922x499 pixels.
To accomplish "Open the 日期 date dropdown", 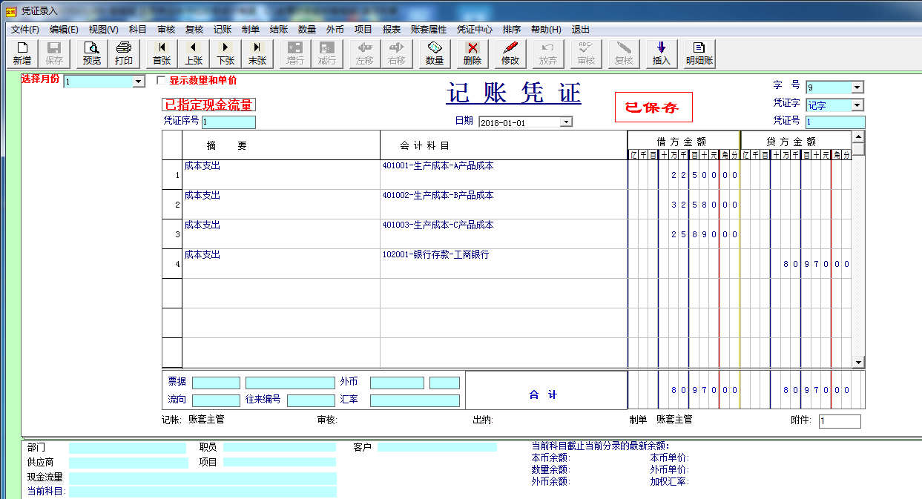I will tap(566, 122).
